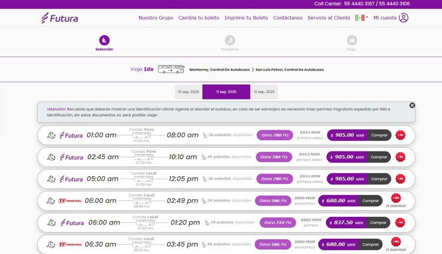The image size is (442, 254).
Task: Click the Selección step icon
Action: click(x=104, y=40)
